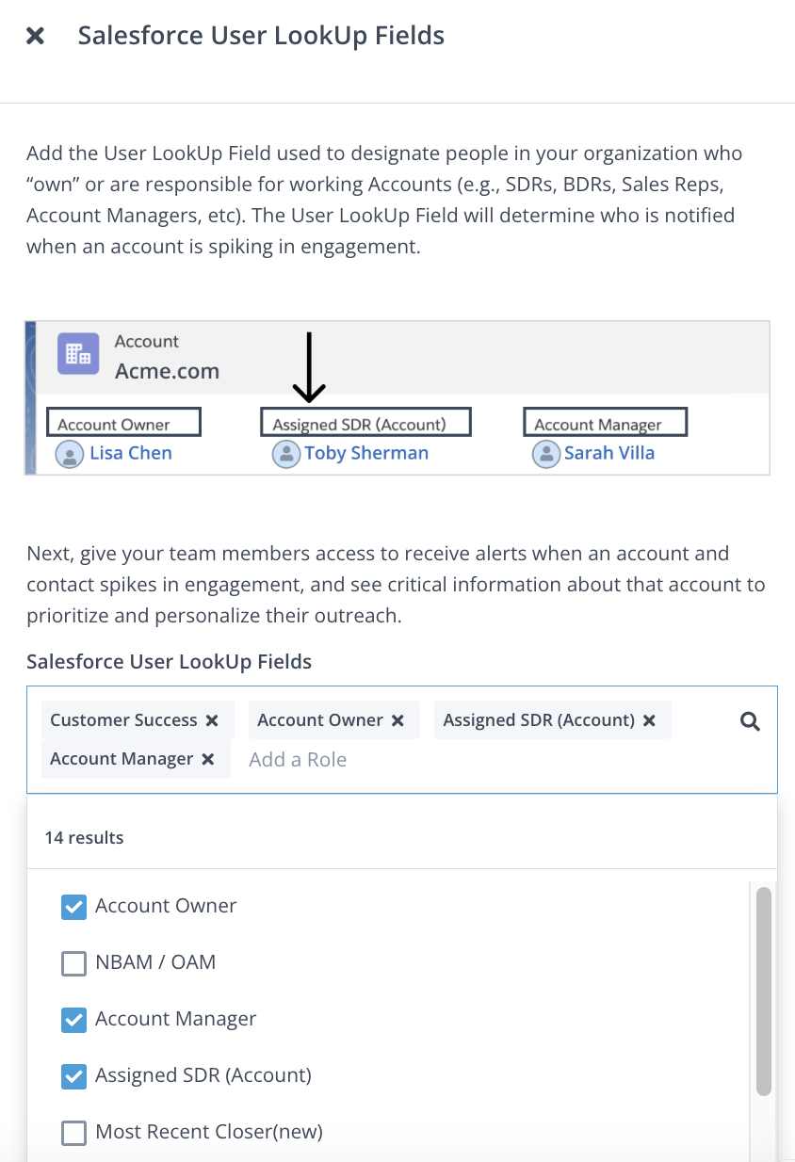
Task: Remove the Account Owner role chip
Action: [x=397, y=720]
